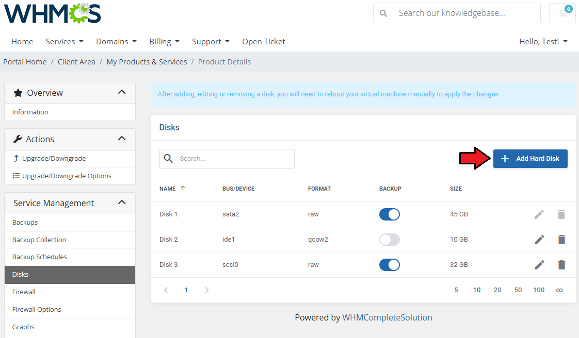Show 5 entries per page
Screen dimensions: 579x338
pos(456,290)
